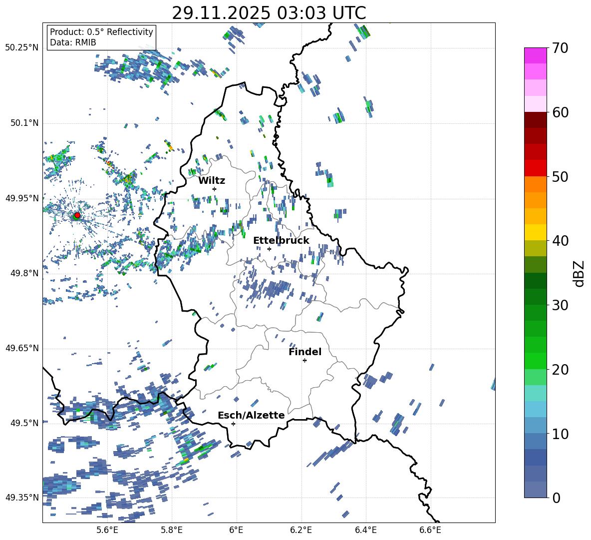Image resolution: width=591 pixels, height=540 pixels.
Task: Pick the magenta swatch at colorbar top
Action: pos(536,55)
